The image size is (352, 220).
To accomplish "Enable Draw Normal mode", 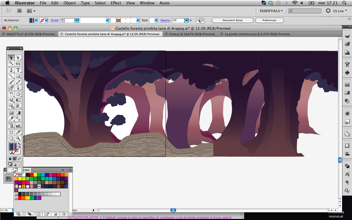I will coord(10,164).
